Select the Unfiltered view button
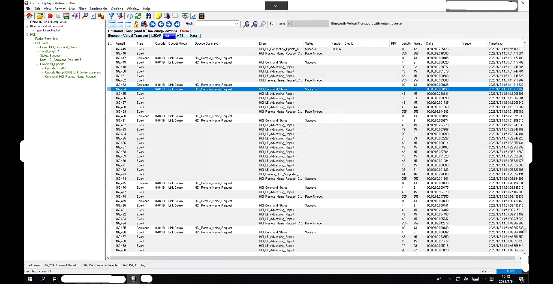 (115, 31)
